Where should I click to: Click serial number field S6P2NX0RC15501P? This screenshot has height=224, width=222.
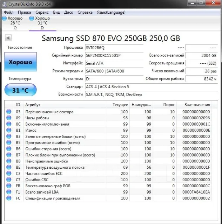[x=114, y=55]
